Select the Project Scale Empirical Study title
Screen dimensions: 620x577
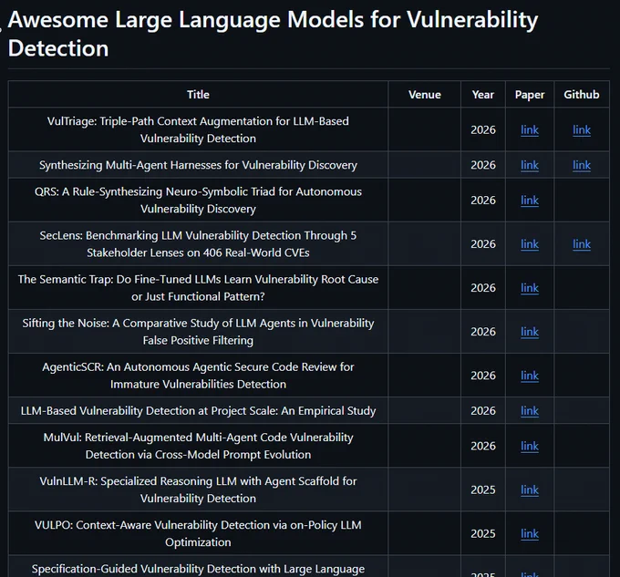click(x=198, y=410)
